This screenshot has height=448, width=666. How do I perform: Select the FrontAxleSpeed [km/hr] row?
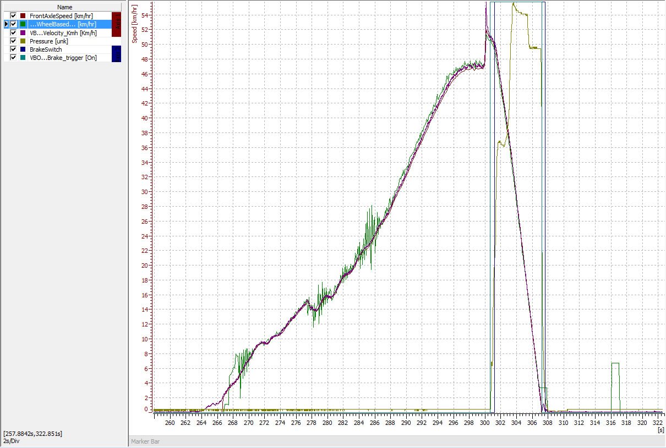click(x=62, y=16)
